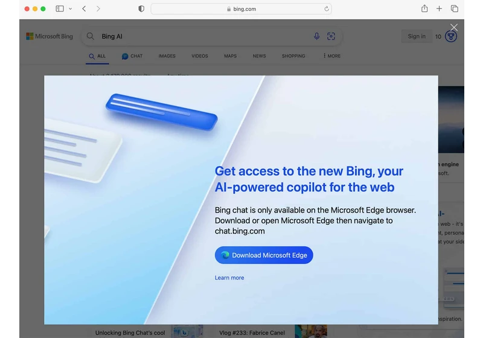The image size is (483, 338).
Task: Switch to the MAPS tab
Action: click(231, 56)
